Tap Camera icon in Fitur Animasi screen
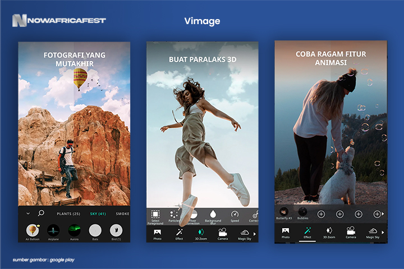 click(x=351, y=230)
